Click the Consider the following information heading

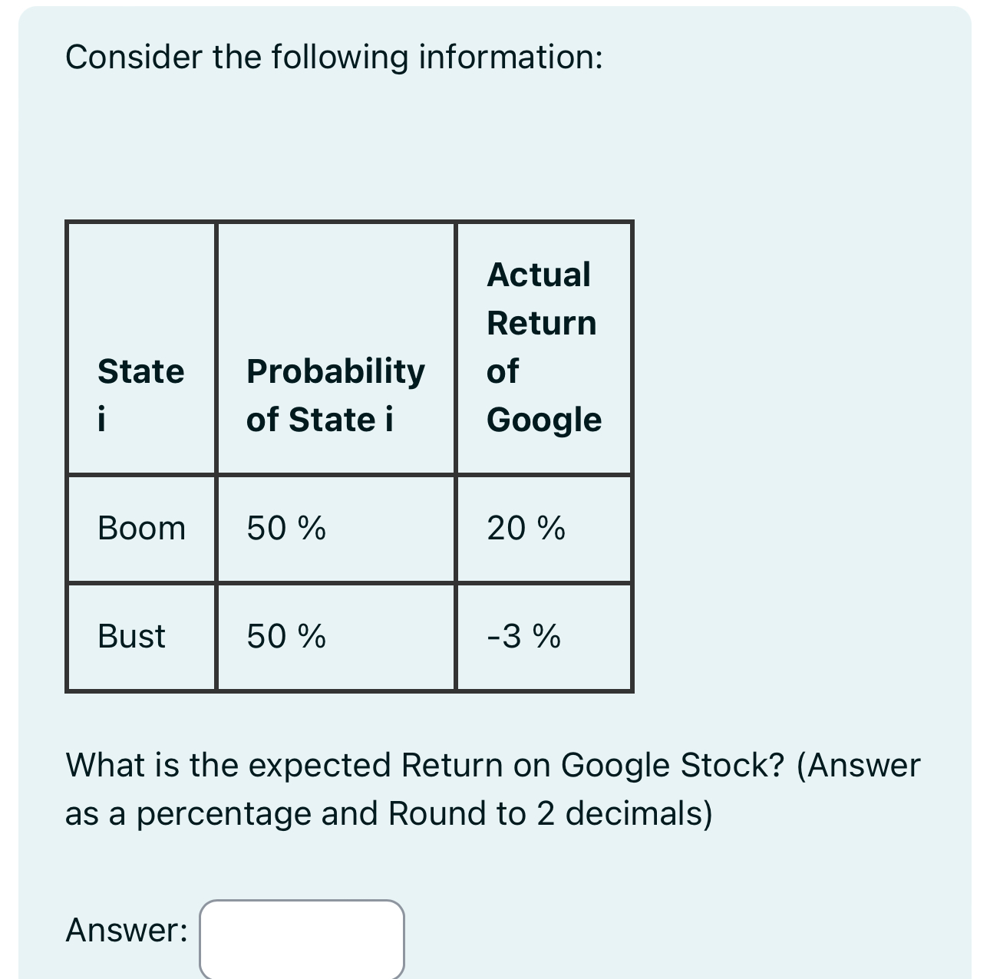pos(335,56)
